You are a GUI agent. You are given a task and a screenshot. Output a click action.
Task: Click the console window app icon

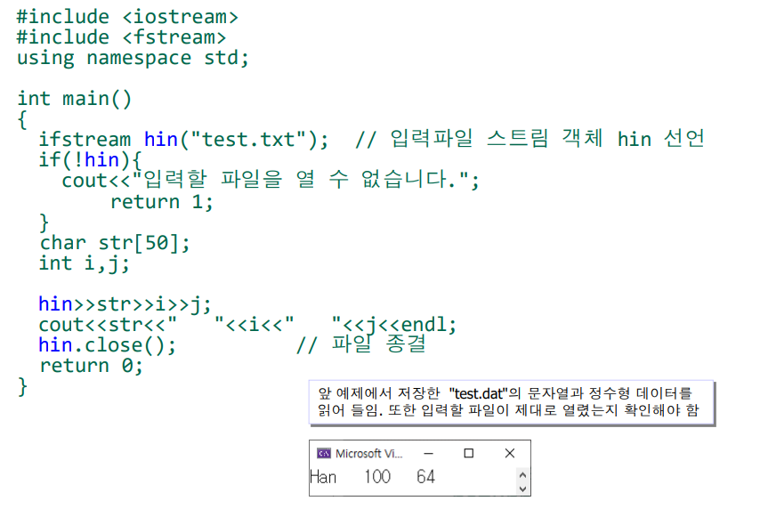(324, 453)
